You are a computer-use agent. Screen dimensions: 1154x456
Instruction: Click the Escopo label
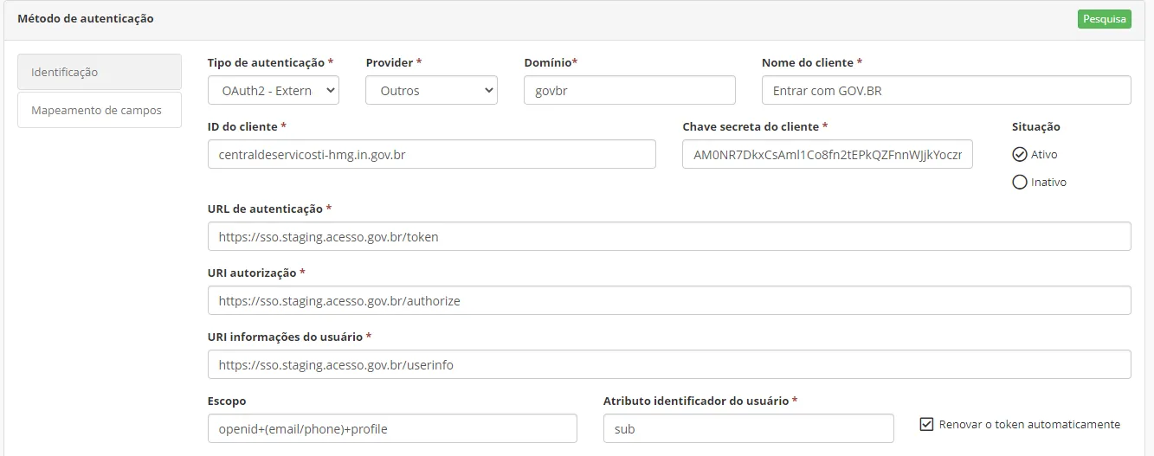tap(227, 401)
